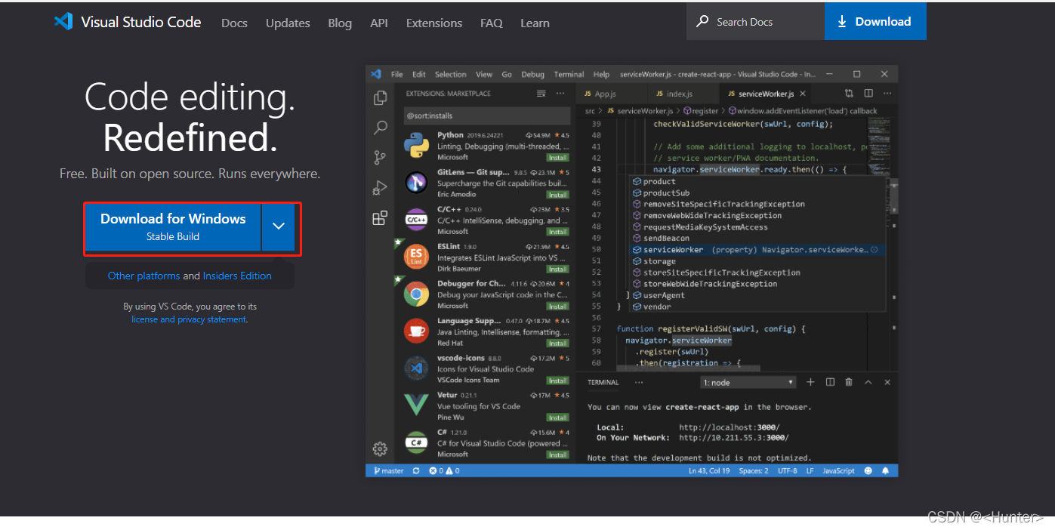Open the Source Control icon in the preview activity bar
Viewport: 1055px width, 530px height.
click(381, 158)
